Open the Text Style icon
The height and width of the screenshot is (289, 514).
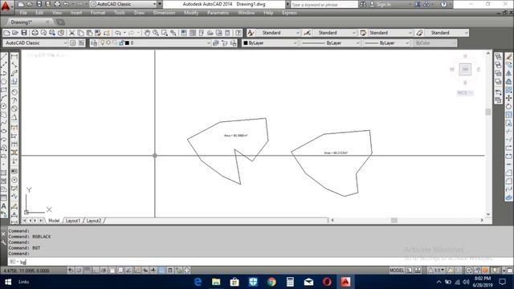tap(251, 33)
